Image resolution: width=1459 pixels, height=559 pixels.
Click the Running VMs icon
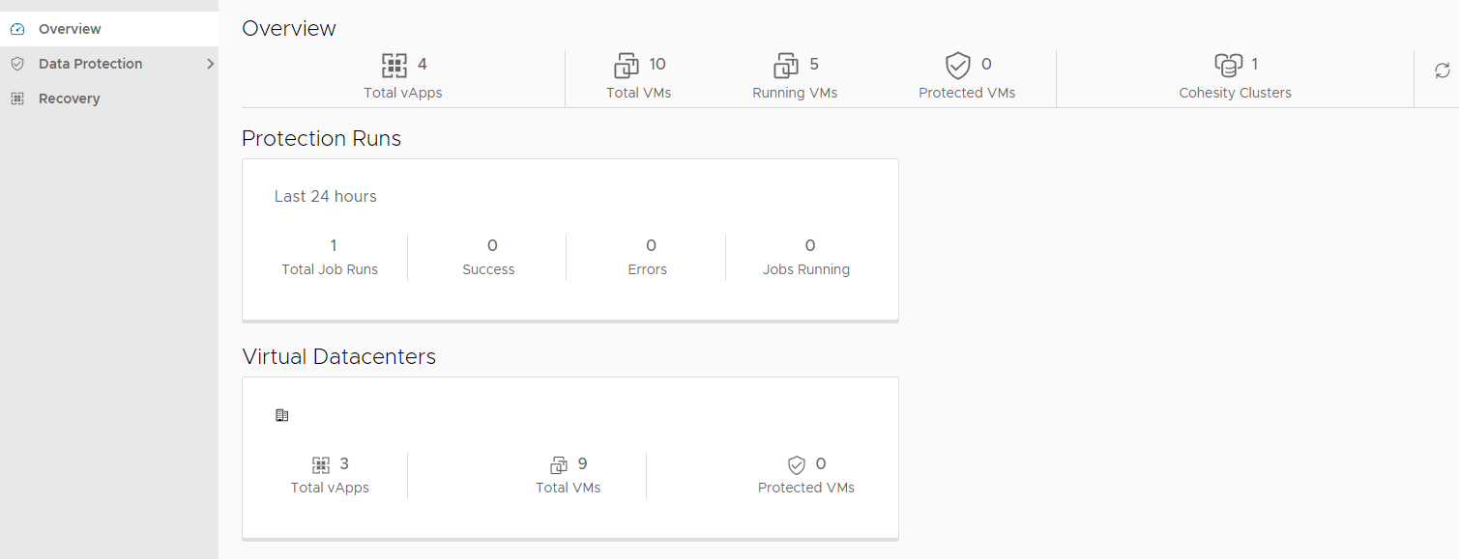tap(786, 66)
